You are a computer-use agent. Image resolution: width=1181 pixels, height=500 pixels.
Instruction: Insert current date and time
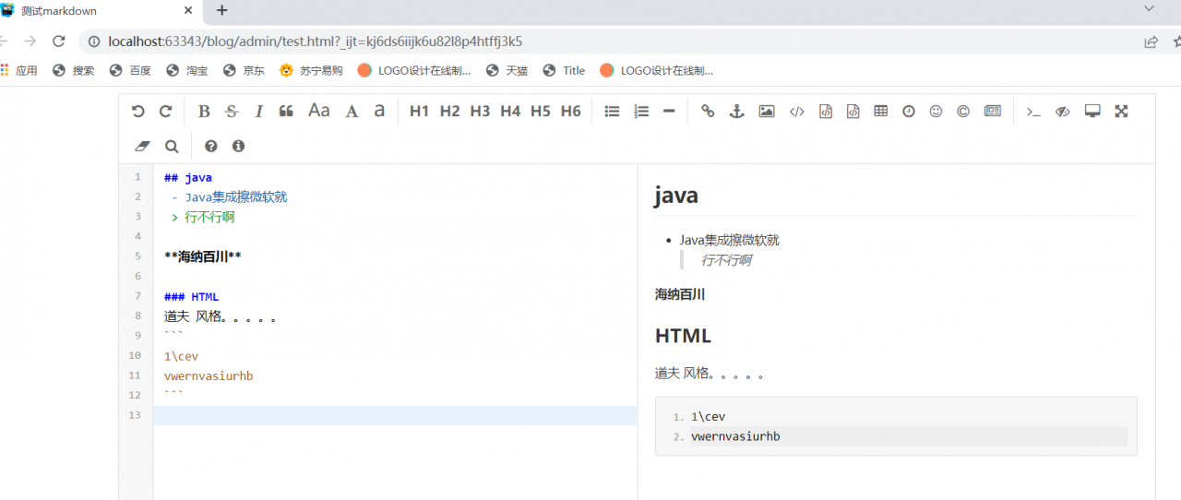909,112
